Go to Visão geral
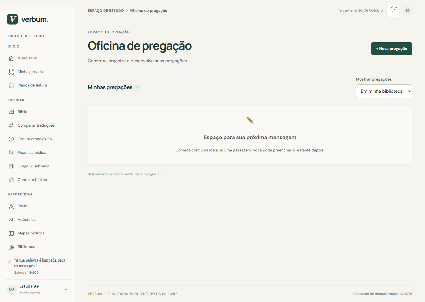This screenshot has width=425, height=302. click(x=37, y=58)
